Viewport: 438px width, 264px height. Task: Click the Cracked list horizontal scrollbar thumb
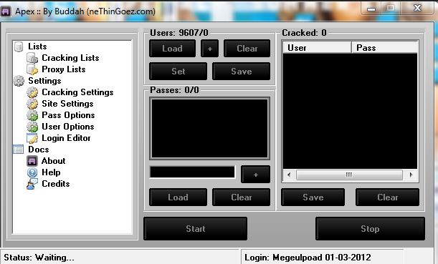coord(349,175)
